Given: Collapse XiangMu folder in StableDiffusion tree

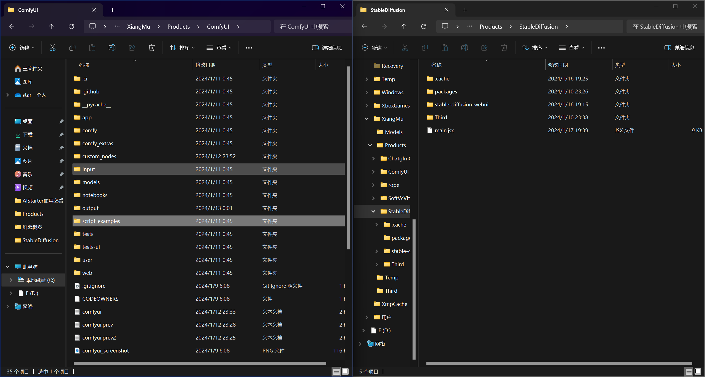Looking at the screenshot, I should click(x=367, y=119).
